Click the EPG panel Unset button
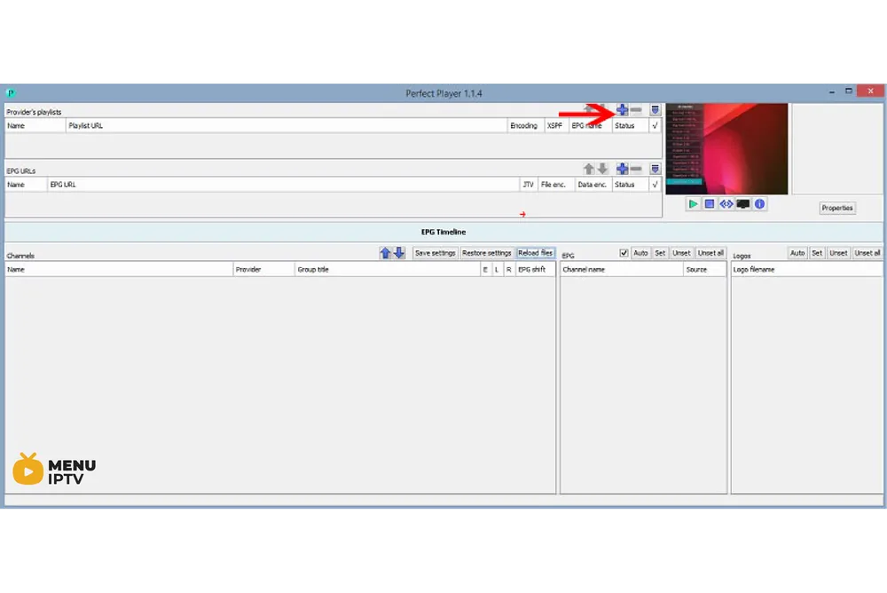 point(681,253)
